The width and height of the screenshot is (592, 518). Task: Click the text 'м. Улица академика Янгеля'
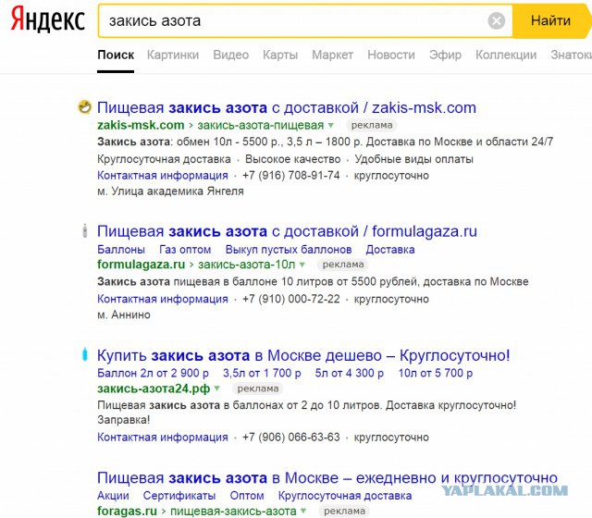170,191
